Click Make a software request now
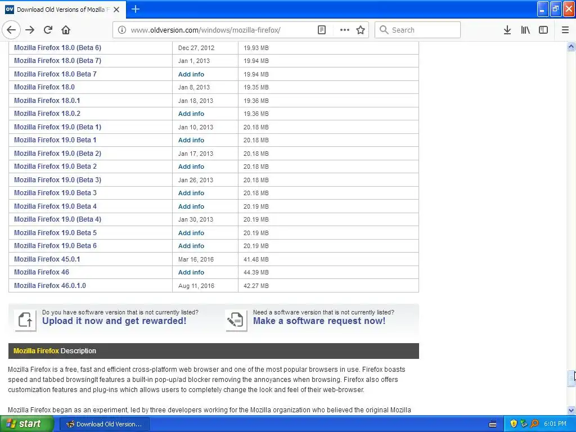 319,321
